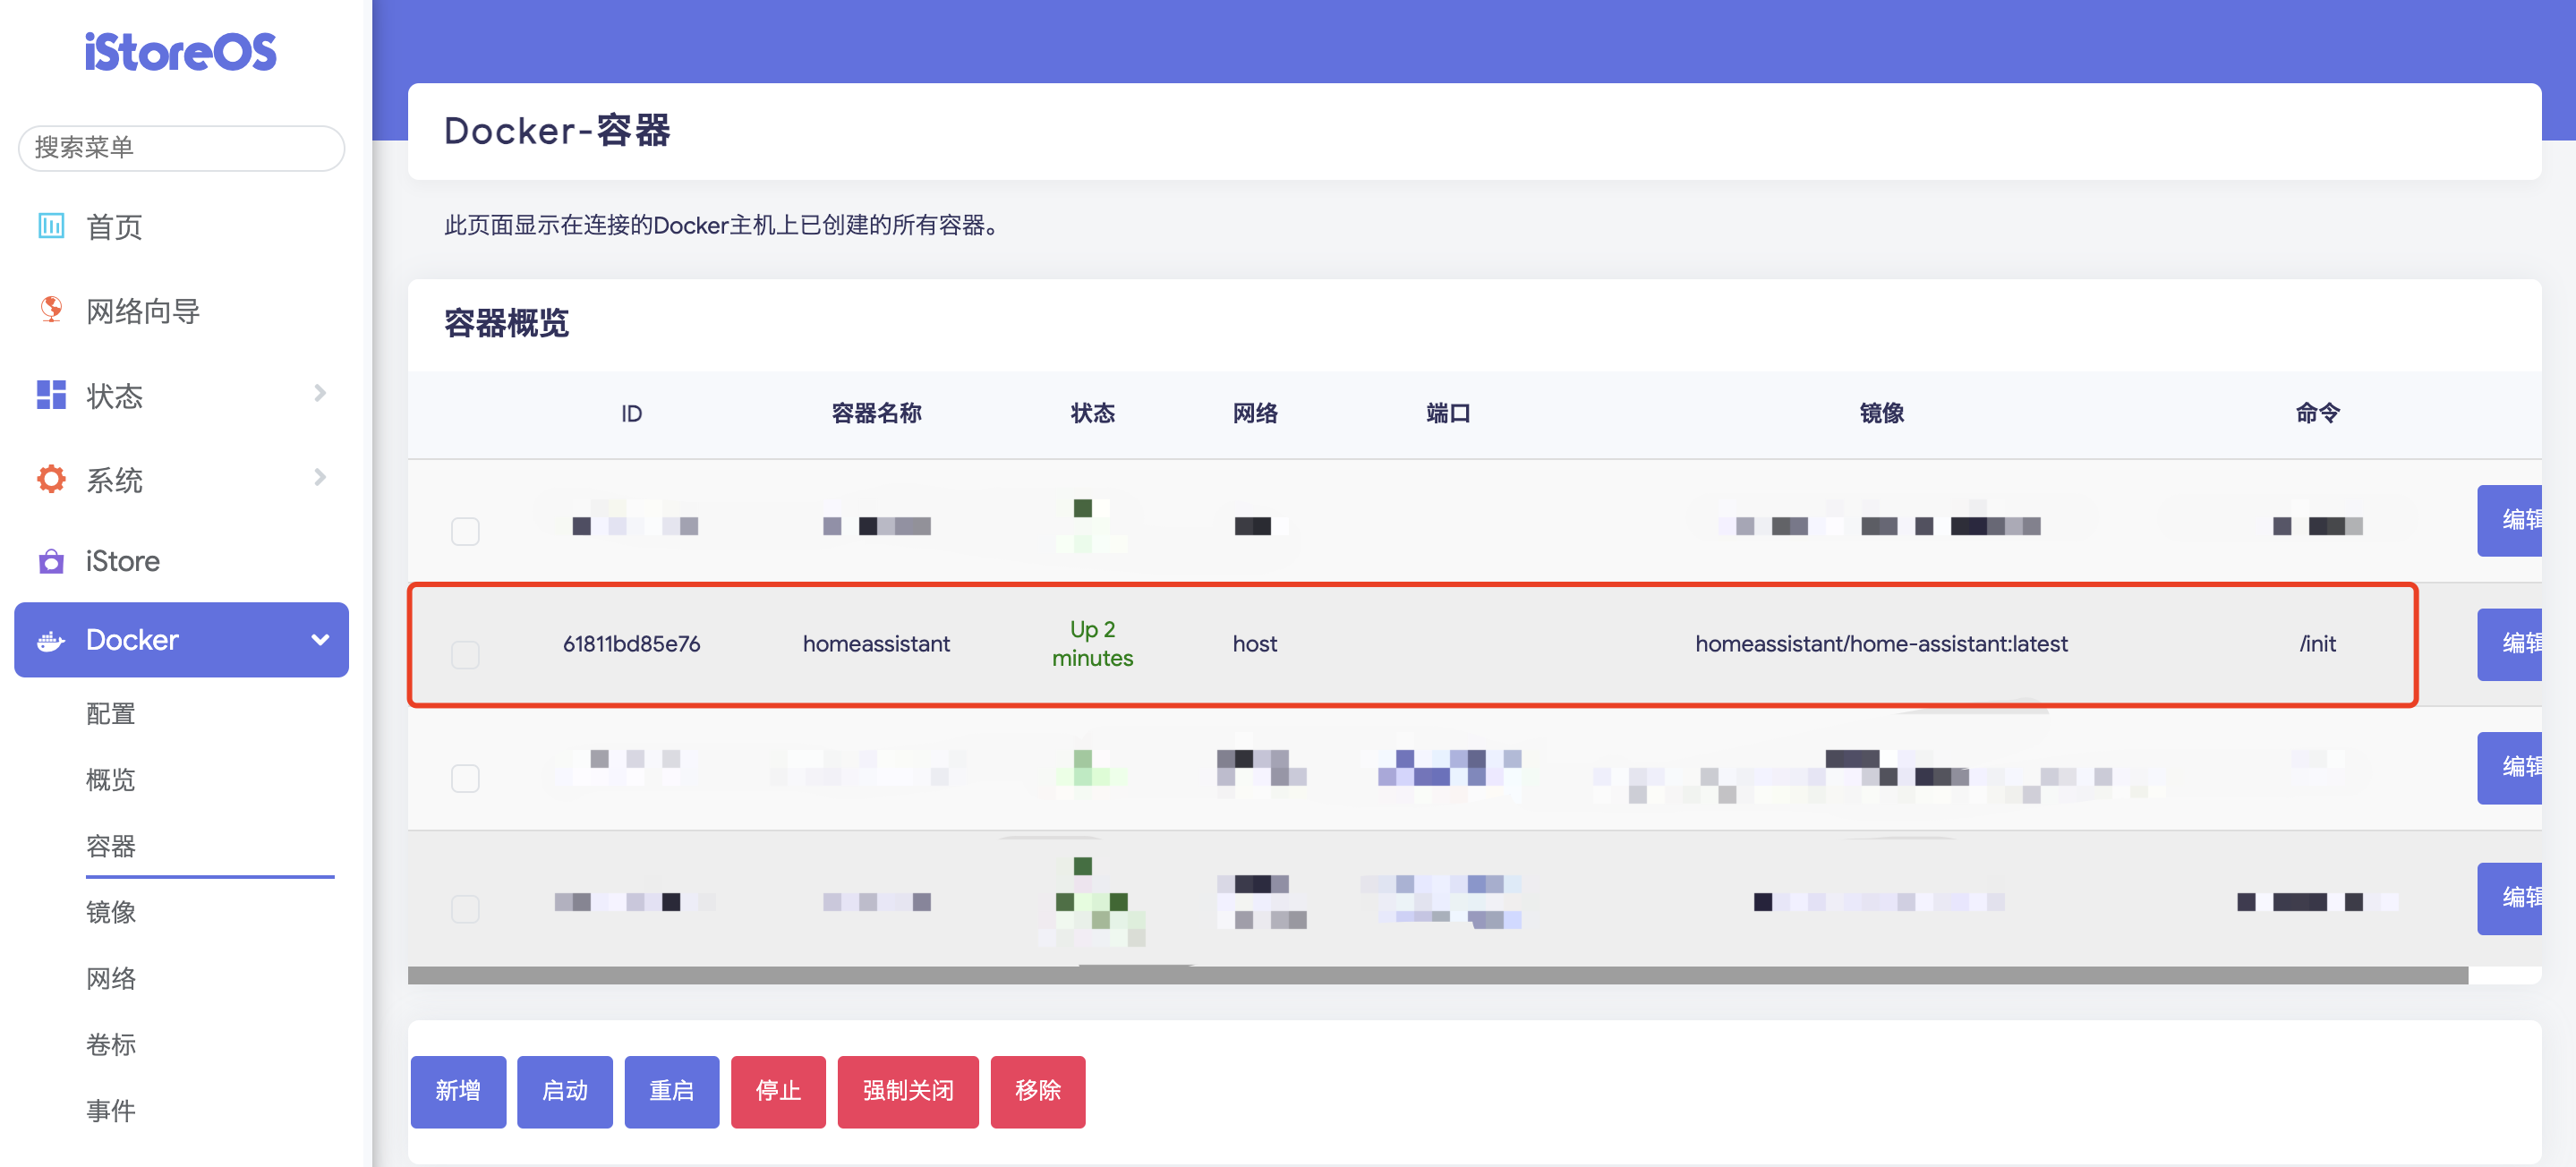Click the 容器概览 section heading

pyautogui.click(x=506, y=323)
